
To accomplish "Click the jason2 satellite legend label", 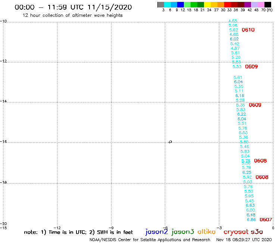I will pos(157,232).
